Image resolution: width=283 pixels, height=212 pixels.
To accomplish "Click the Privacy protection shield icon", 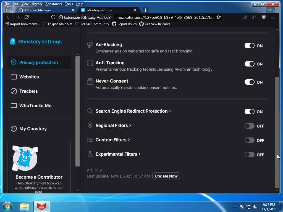I will [14, 62].
